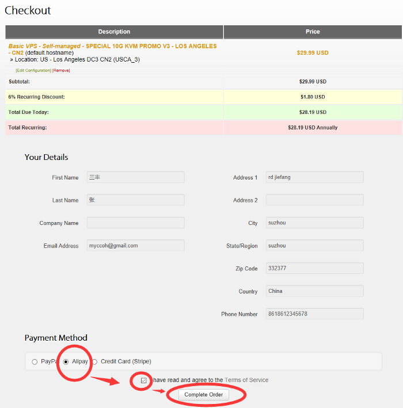Toggle the Terms of Service agreement checkbox
Image resolution: width=403 pixels, height=408 pixels.
[x=144, y=380]
